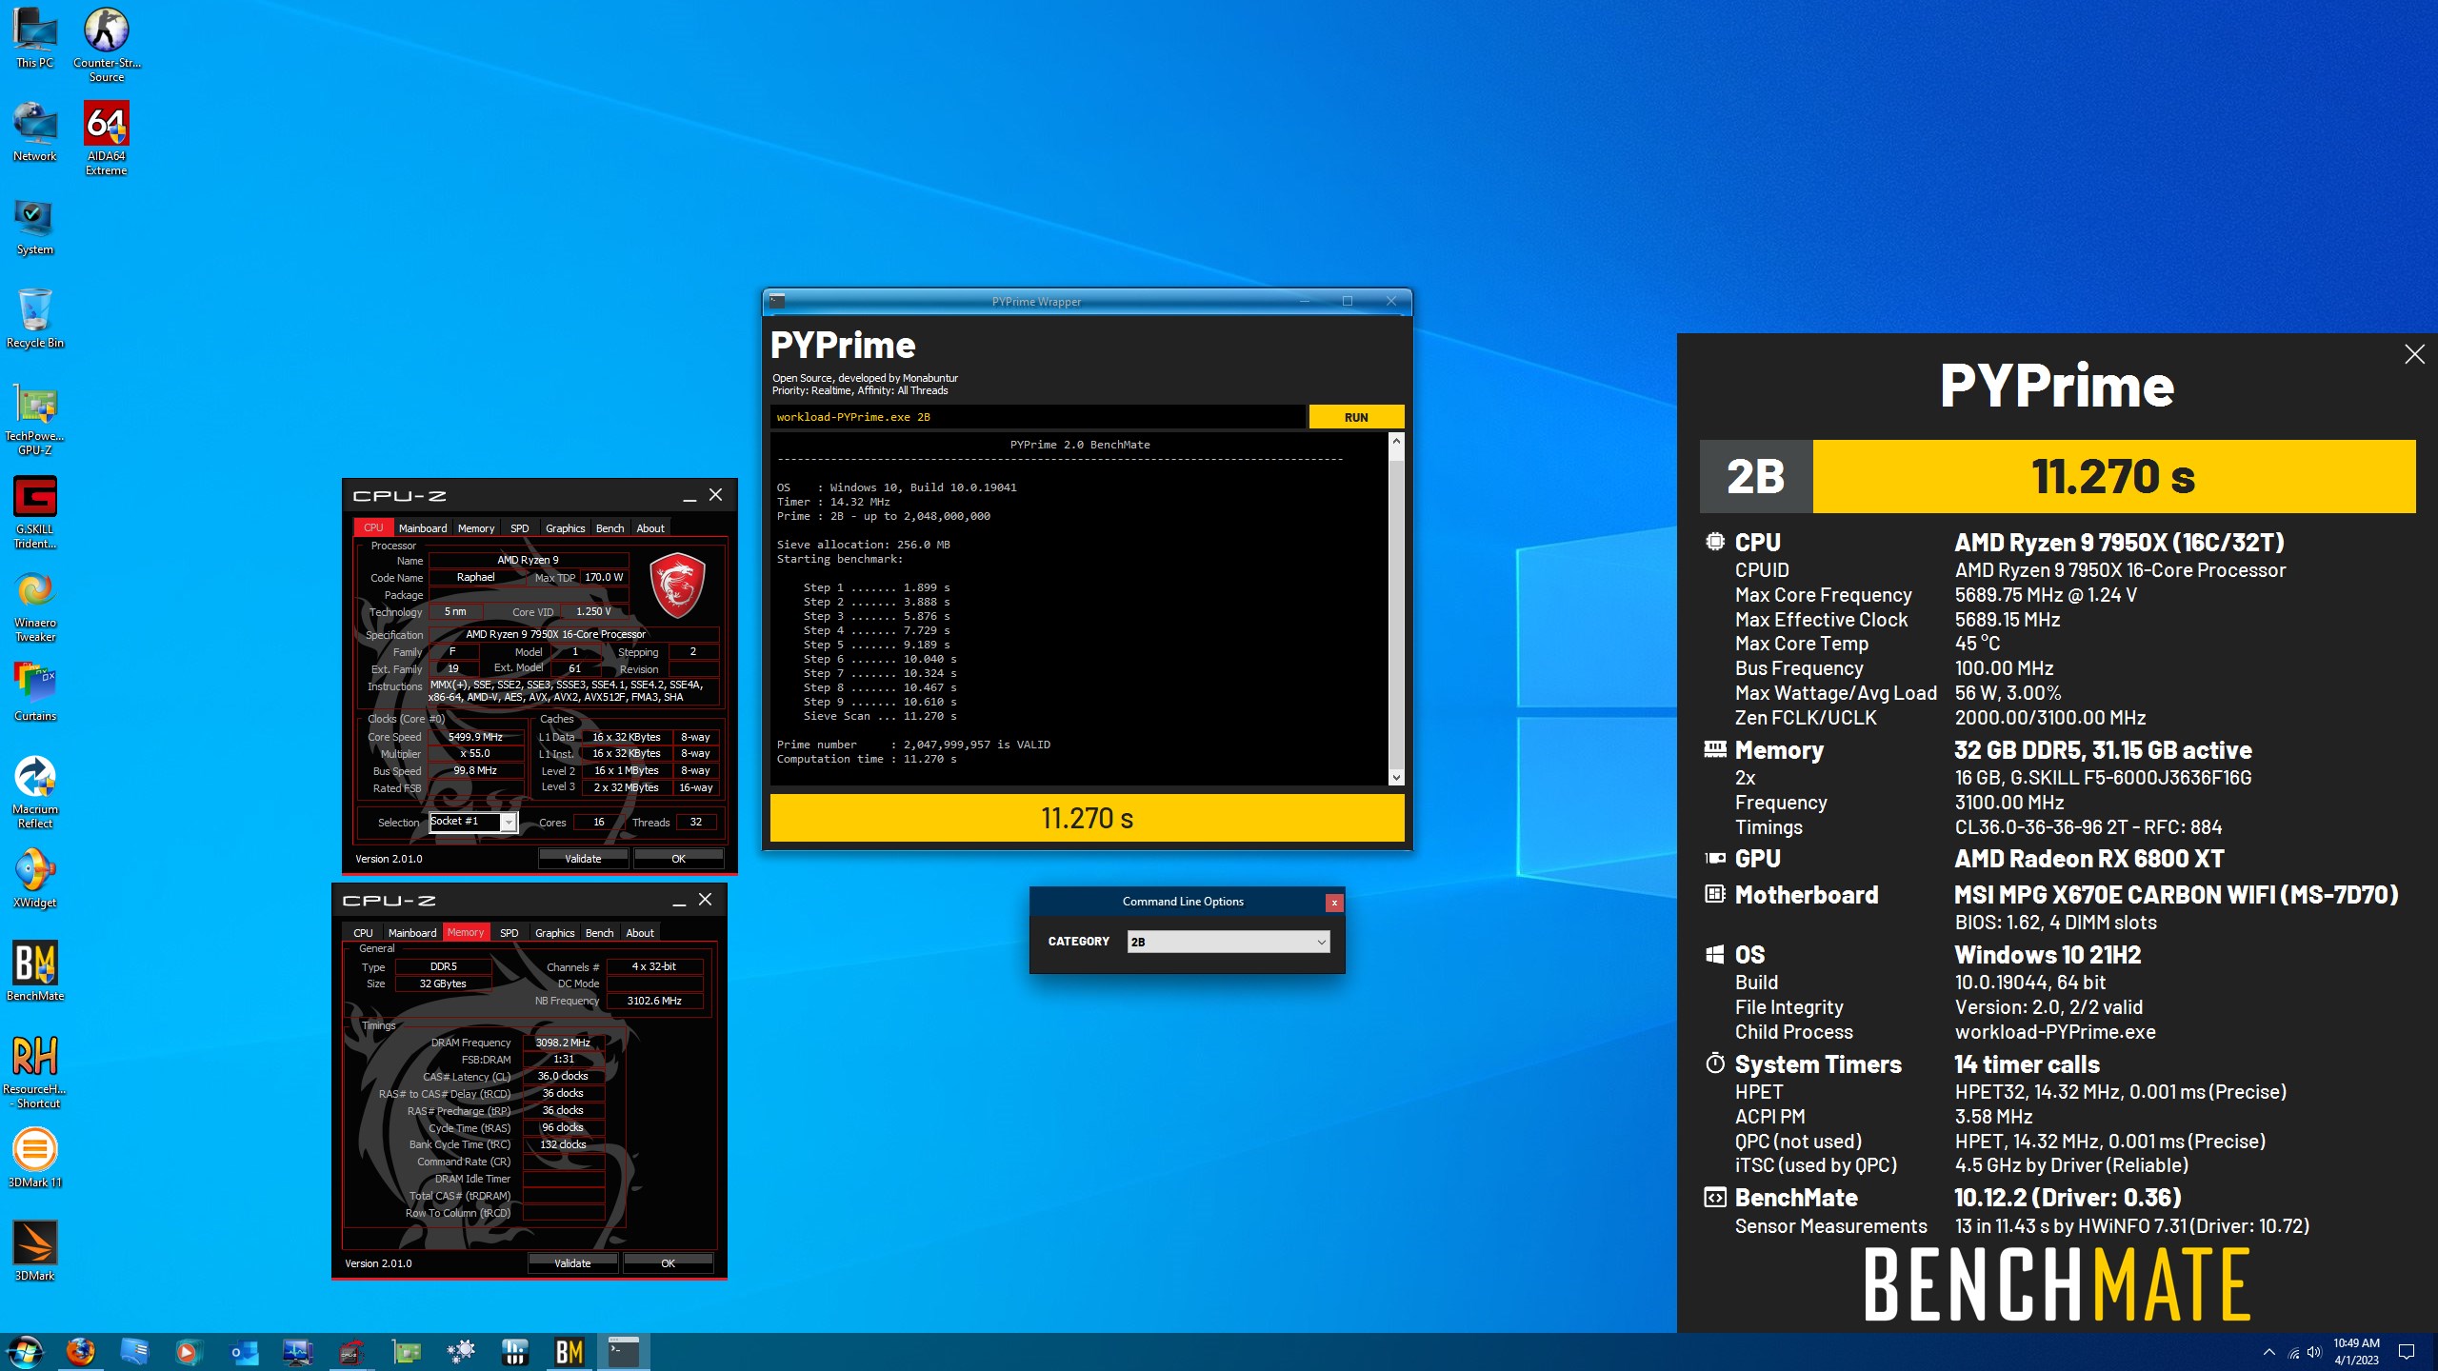Open the CATEGORY 2B dropdown

(x=1229, y=942)
